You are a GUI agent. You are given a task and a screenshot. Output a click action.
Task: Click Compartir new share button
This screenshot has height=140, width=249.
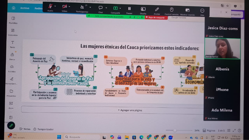[x=116, y=10]
